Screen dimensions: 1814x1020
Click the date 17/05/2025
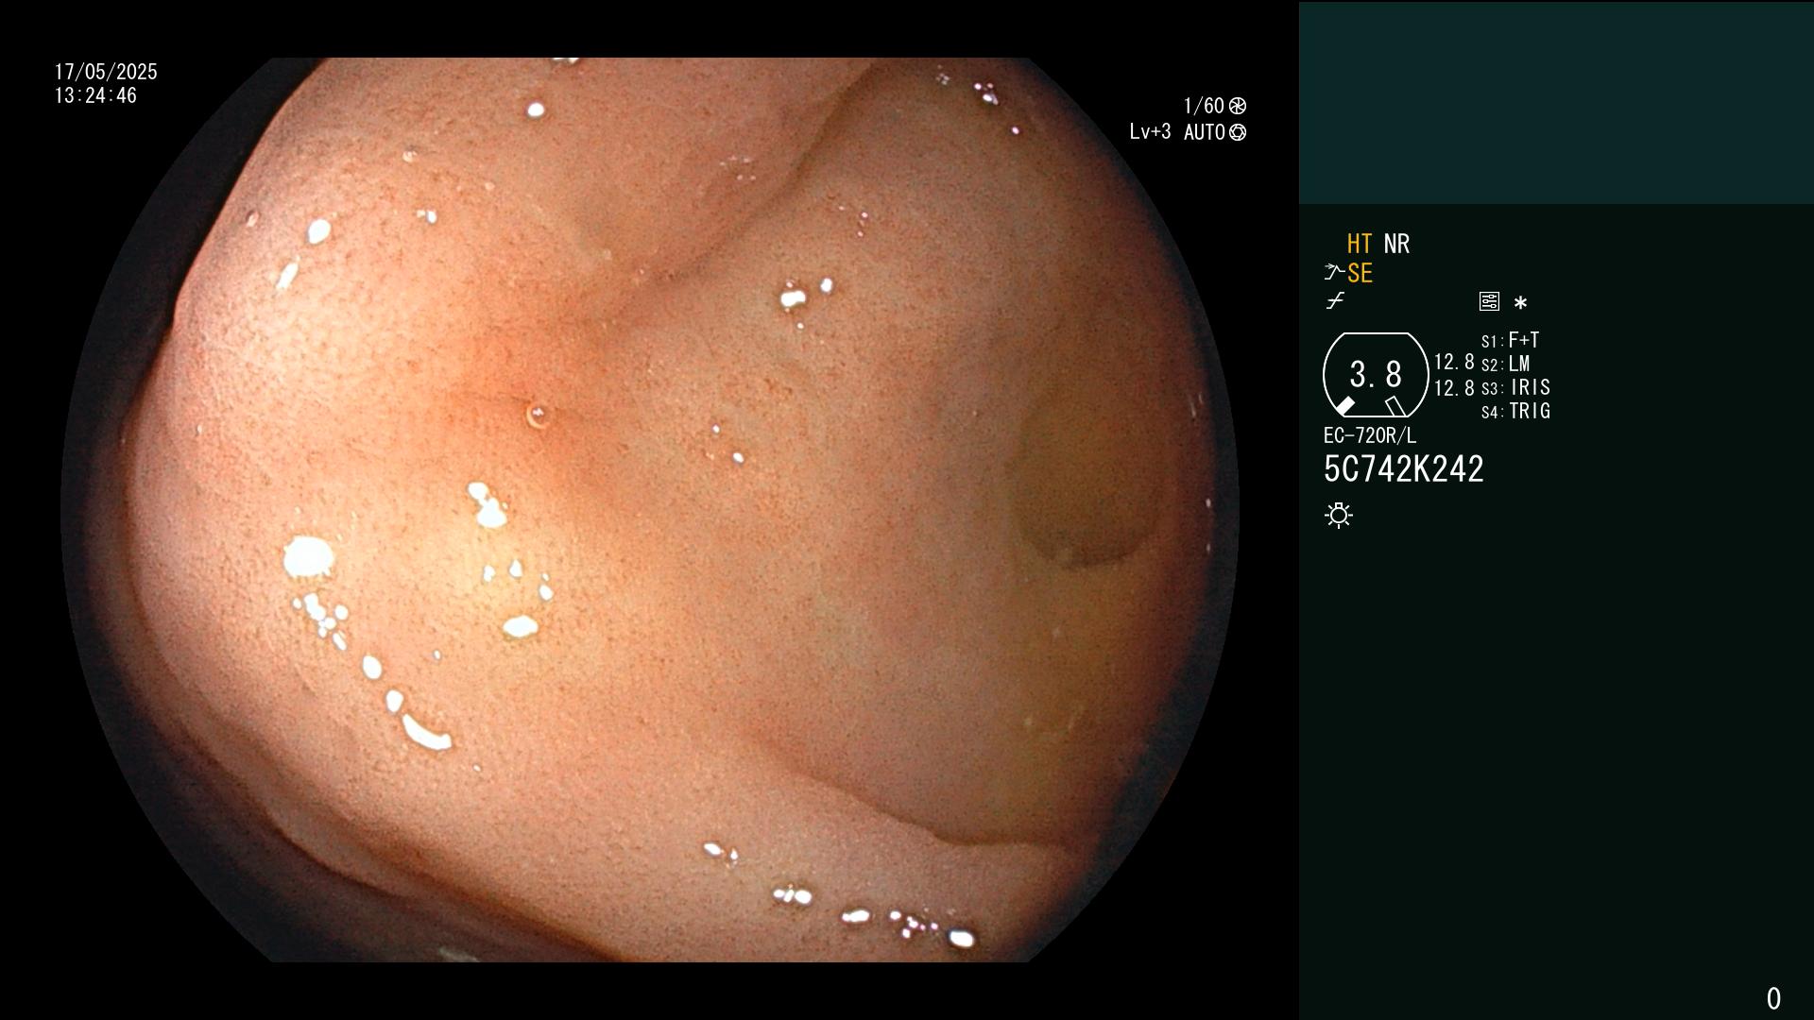pos(106,72)
